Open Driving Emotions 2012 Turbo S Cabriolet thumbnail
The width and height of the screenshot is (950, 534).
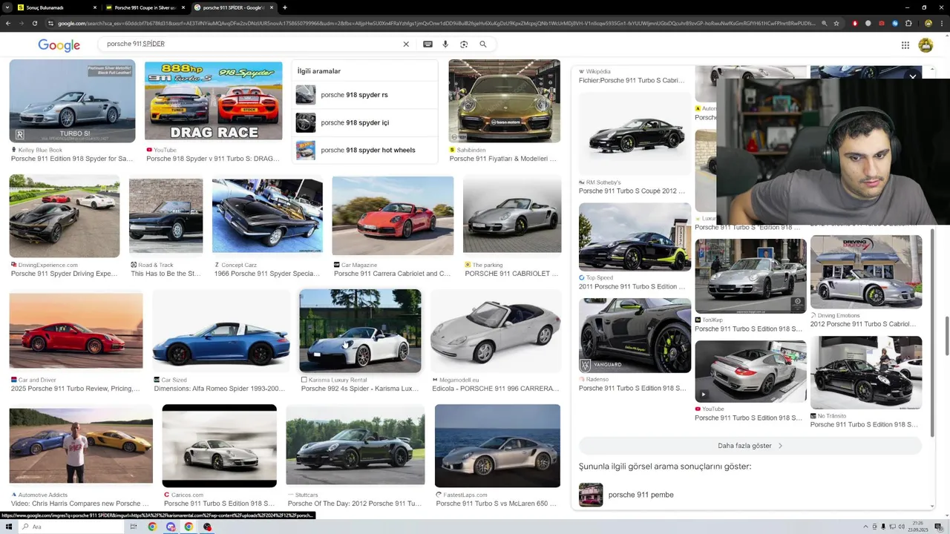[866, 271]
